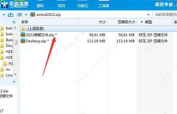This screenshot has width=177, height=114.
Task: Click the 删除 (delete) toolbar button
Action: (40, 4)
